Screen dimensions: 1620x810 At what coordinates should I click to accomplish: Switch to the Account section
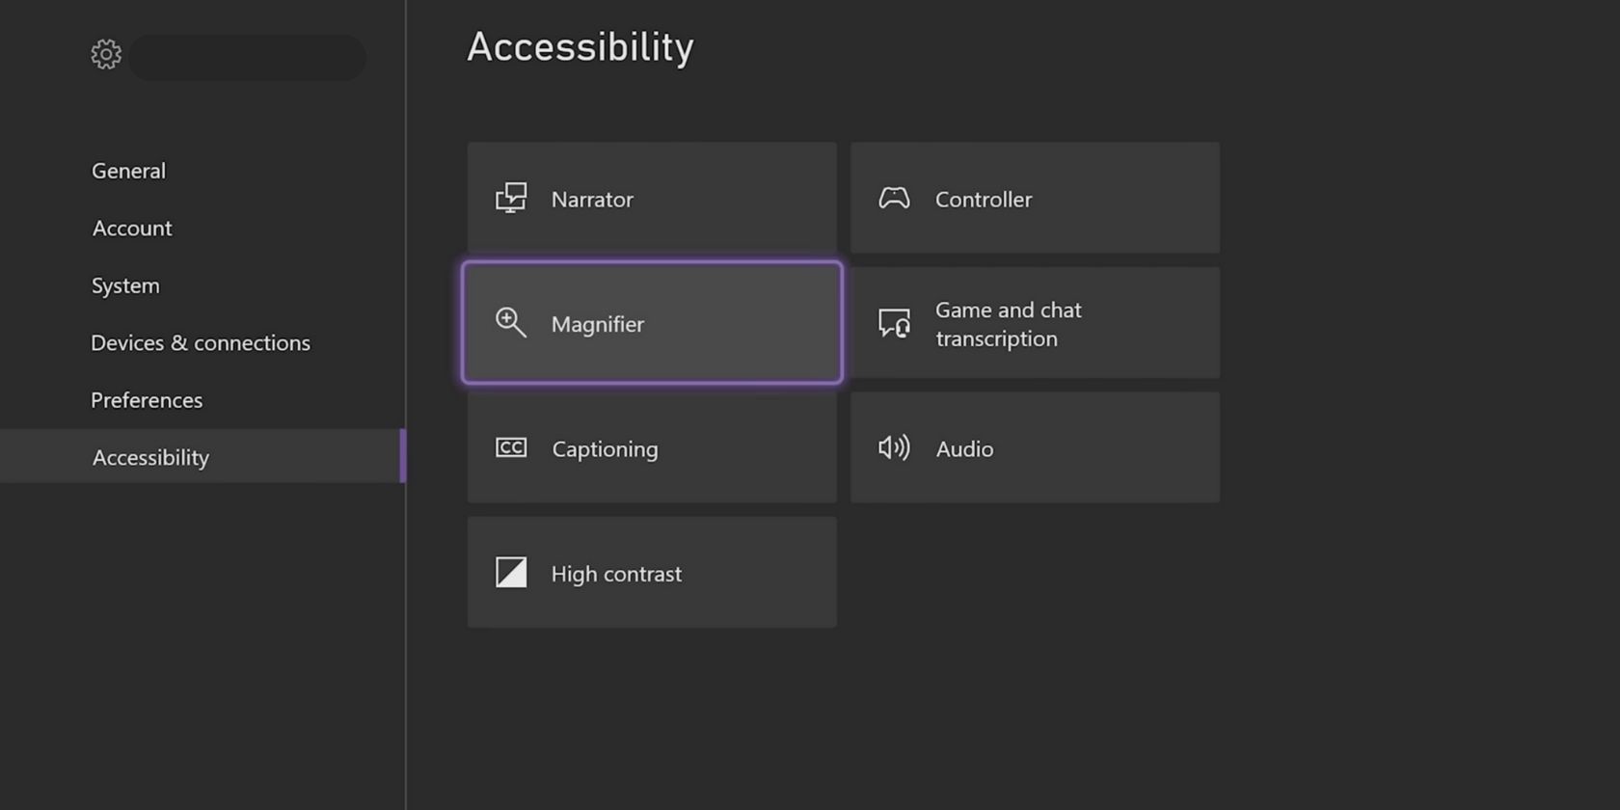(x=132, y=229)
